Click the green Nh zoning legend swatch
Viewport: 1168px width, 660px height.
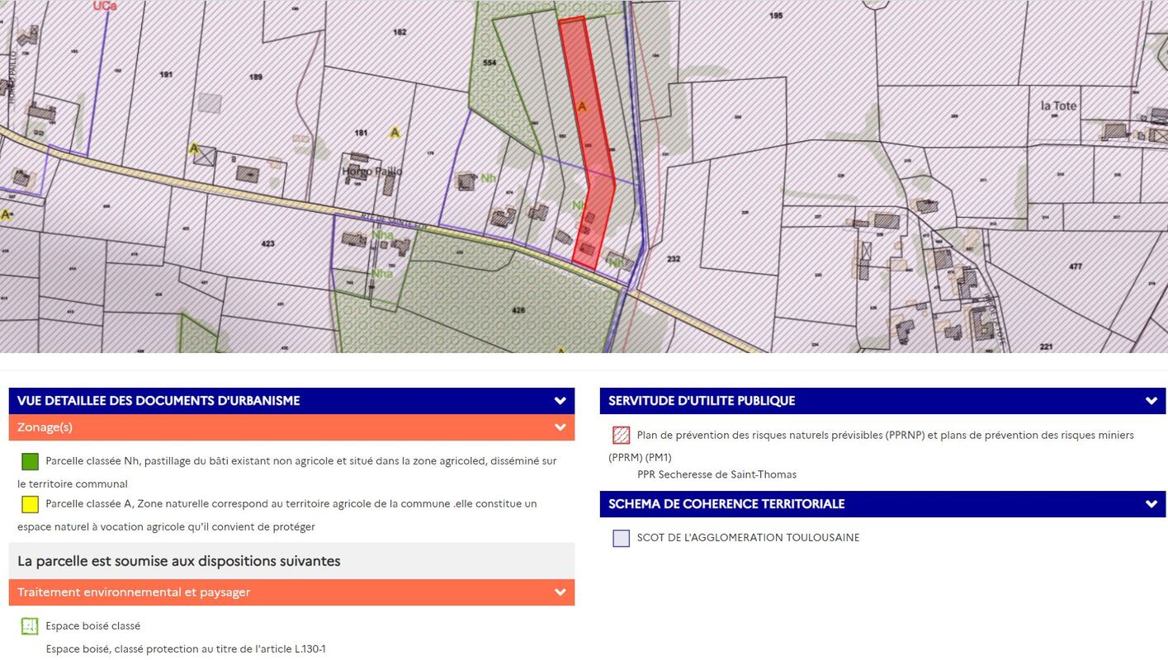point(30,461)
